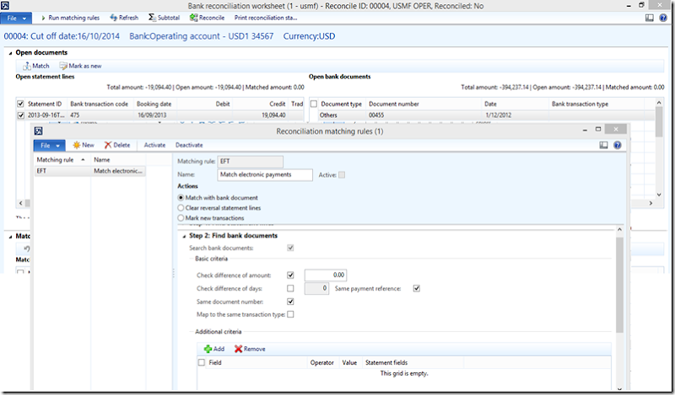The height and width of the screenshot is (395, 675).
Task: Select Mark new transactions radio
Action: pyautogui.click(x=181, y=218)
